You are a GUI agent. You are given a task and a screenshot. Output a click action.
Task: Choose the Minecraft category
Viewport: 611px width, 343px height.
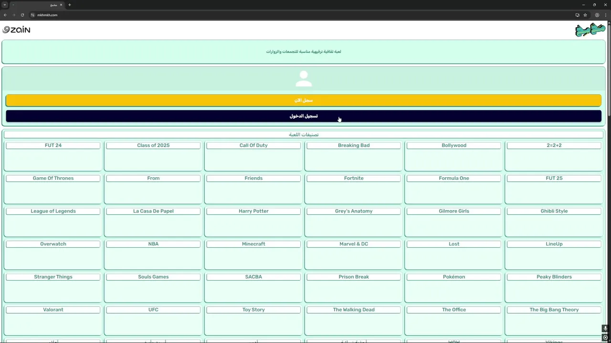pos(253,254)
